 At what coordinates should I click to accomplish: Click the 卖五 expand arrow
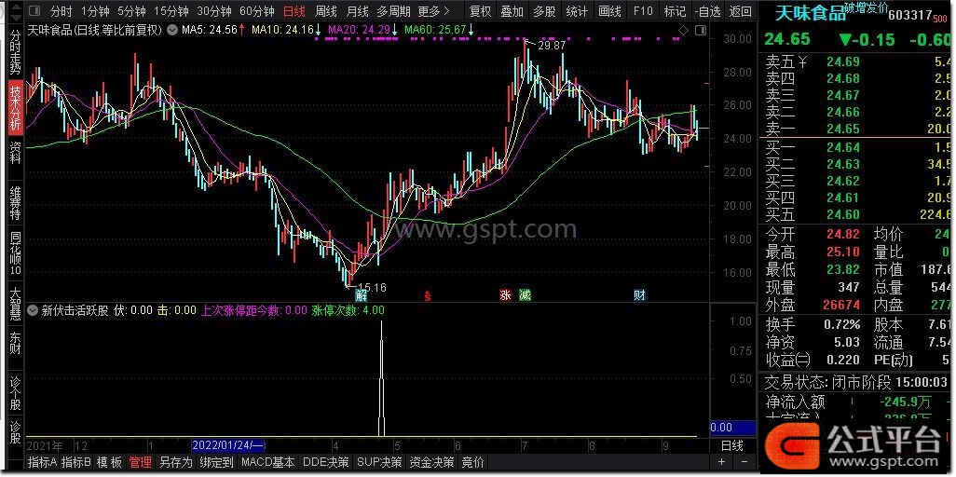point(802,61)
